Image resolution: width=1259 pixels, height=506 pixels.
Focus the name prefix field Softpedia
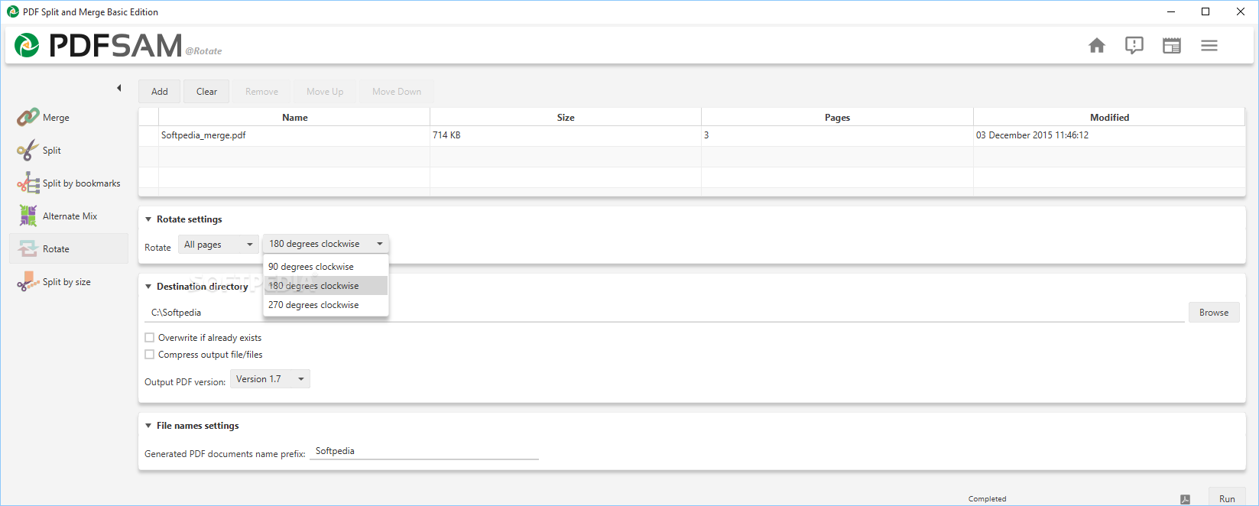(x=424, y=451)
